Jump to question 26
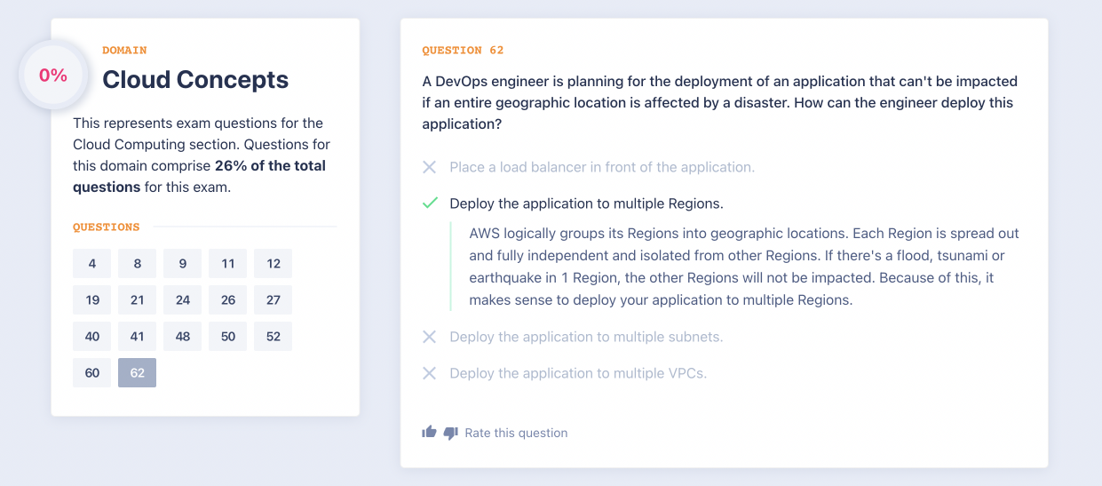Screen dimensions: 1102x486 (x=228, y=300)
